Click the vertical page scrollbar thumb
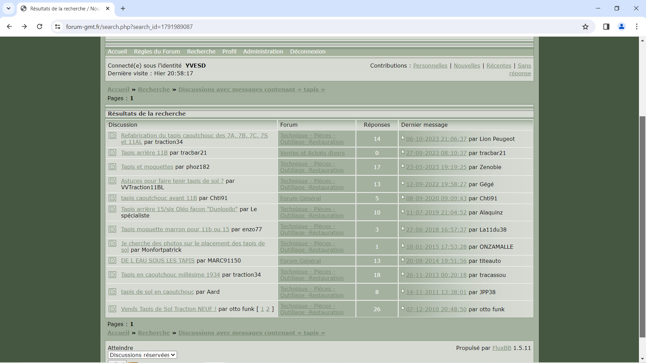Image resolution: width=646 pixels, height=363 pixels. point(642,227)
